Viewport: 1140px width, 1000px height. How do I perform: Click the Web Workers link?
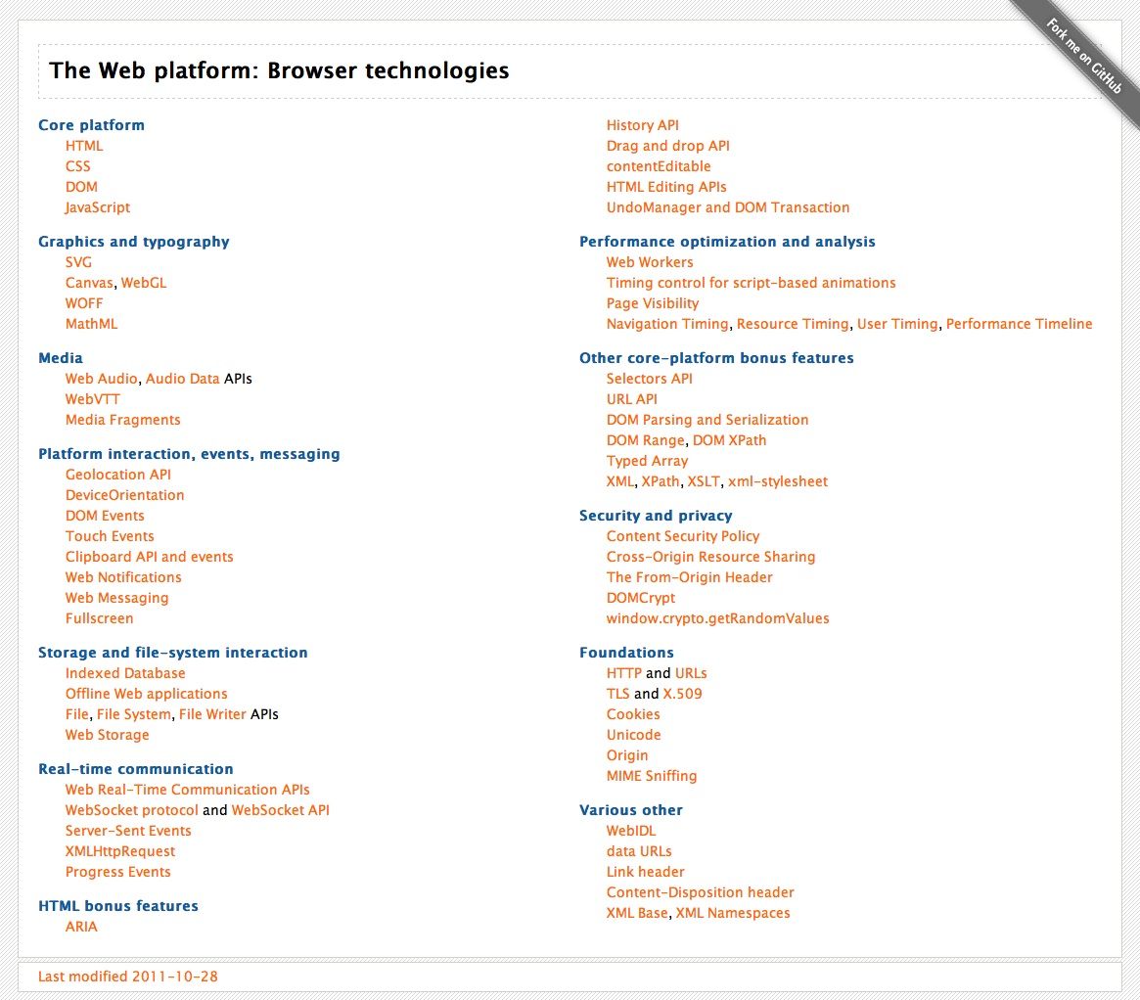[x=649, y=261]
